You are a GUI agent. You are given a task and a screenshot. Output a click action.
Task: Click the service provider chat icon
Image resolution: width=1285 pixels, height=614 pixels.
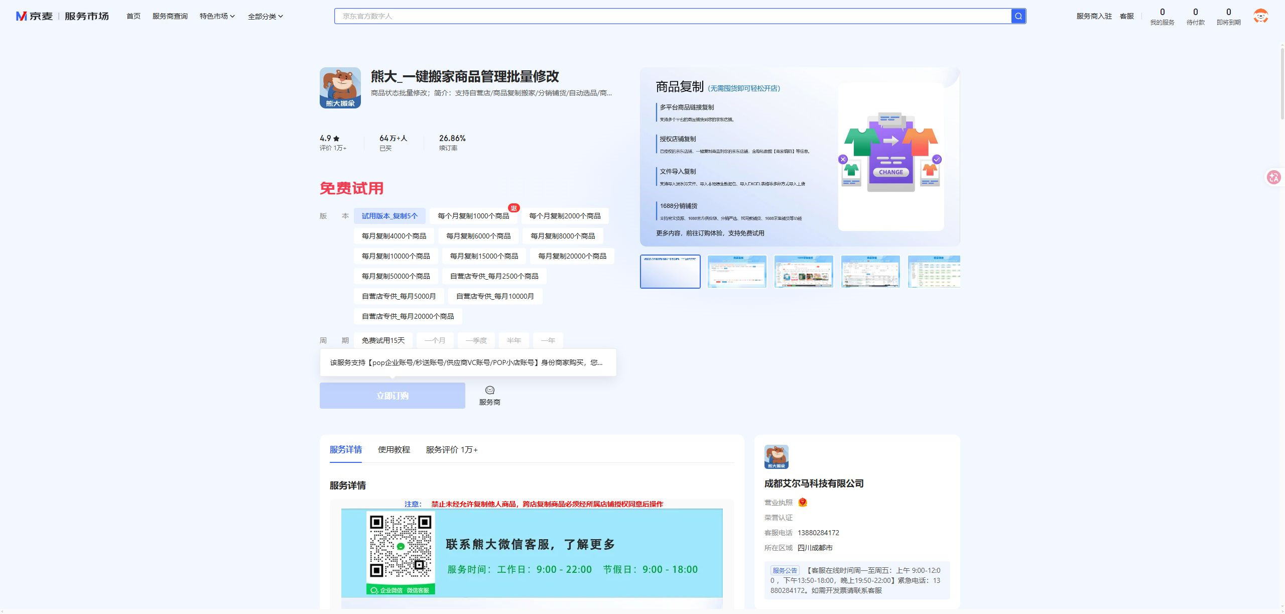(x=490, y=390)
